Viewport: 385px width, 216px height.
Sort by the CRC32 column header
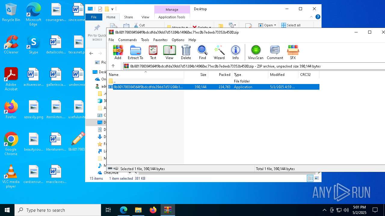(309, 74)
